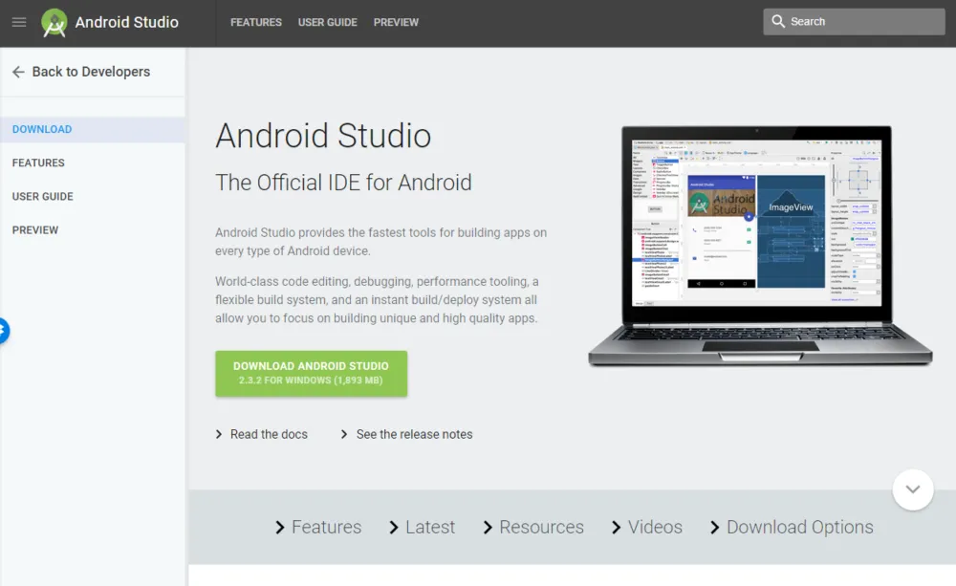
Task: Jump to the Videos section
Action: click(655, 528)
